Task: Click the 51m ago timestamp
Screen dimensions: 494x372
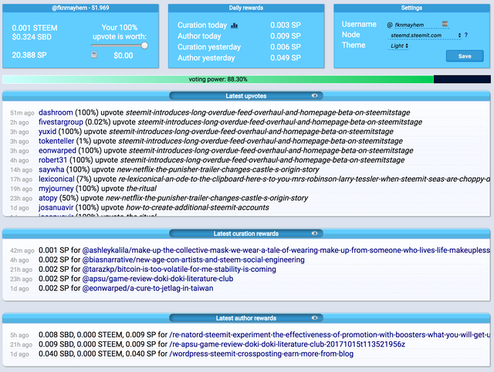Action: [22, 113]
